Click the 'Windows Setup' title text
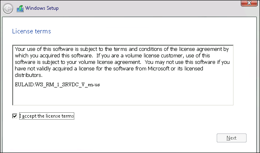The height and width of the screenshot is (153, 260). click(x=42, y=8)
